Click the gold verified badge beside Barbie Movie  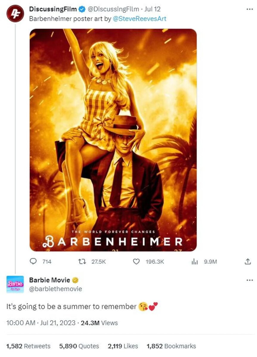[76, 280]
